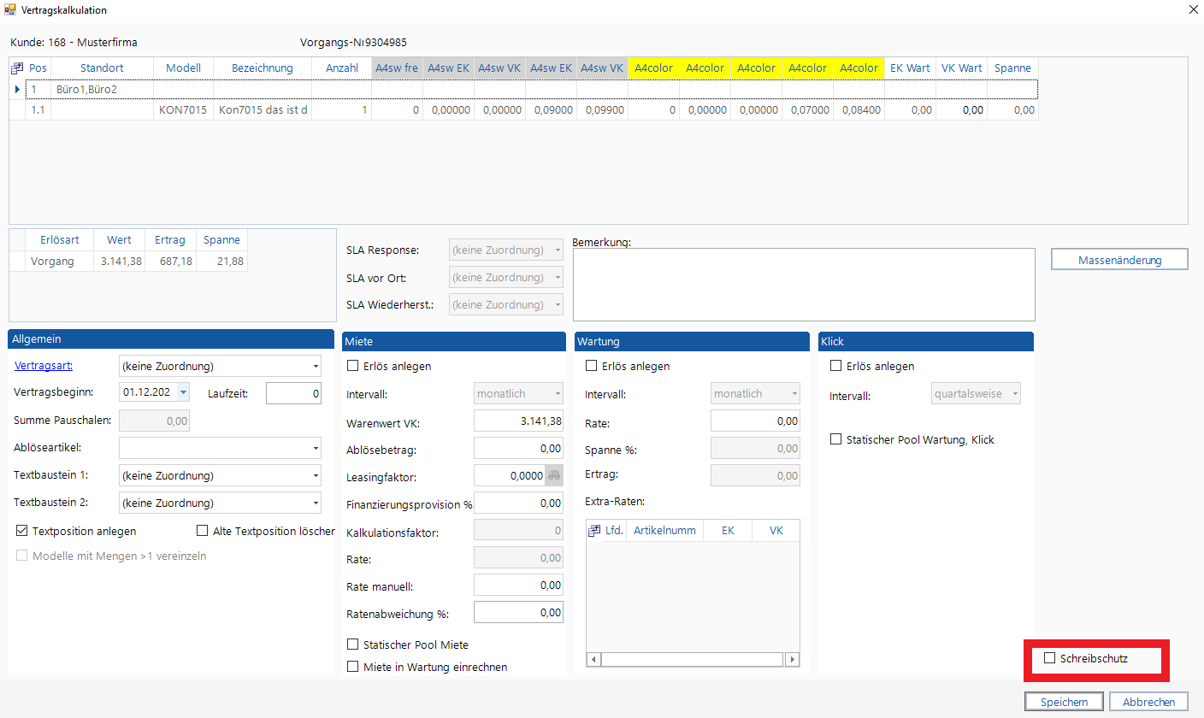1204x718 pixels.
Task: Click the binoculars icon beside Leasingfaktor
Action: 553,476
